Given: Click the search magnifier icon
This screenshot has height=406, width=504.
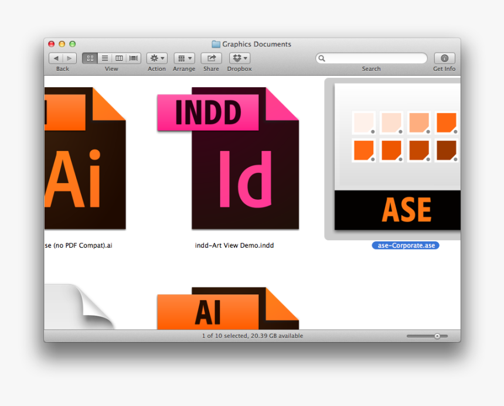Looking at the screenshot, I should tap(322, 58).
